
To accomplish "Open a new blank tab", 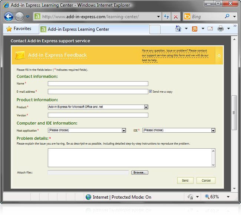I will click(x=155, y=29).
